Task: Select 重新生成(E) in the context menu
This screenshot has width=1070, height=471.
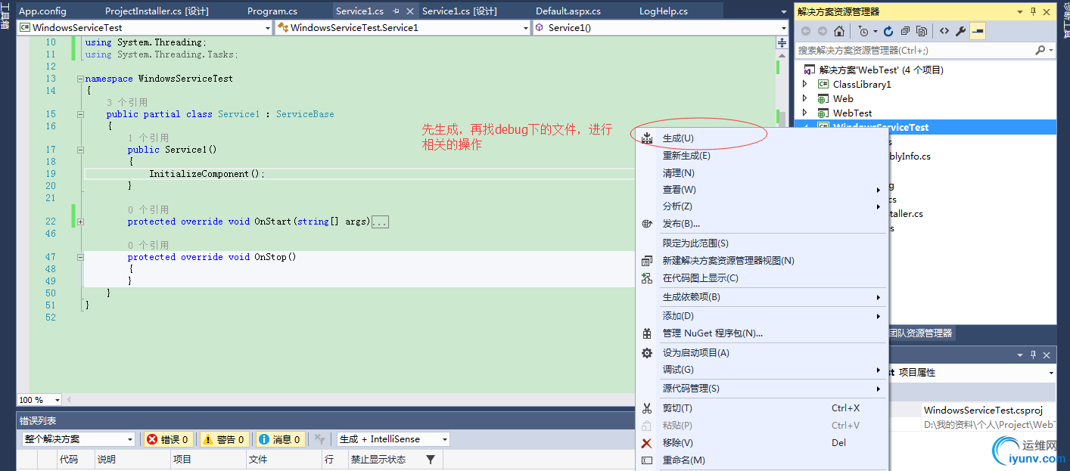Action: [762, 156]
